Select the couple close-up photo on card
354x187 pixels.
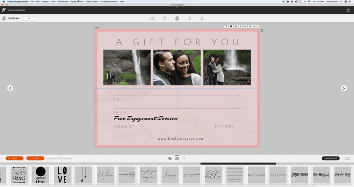coord(177,67)
